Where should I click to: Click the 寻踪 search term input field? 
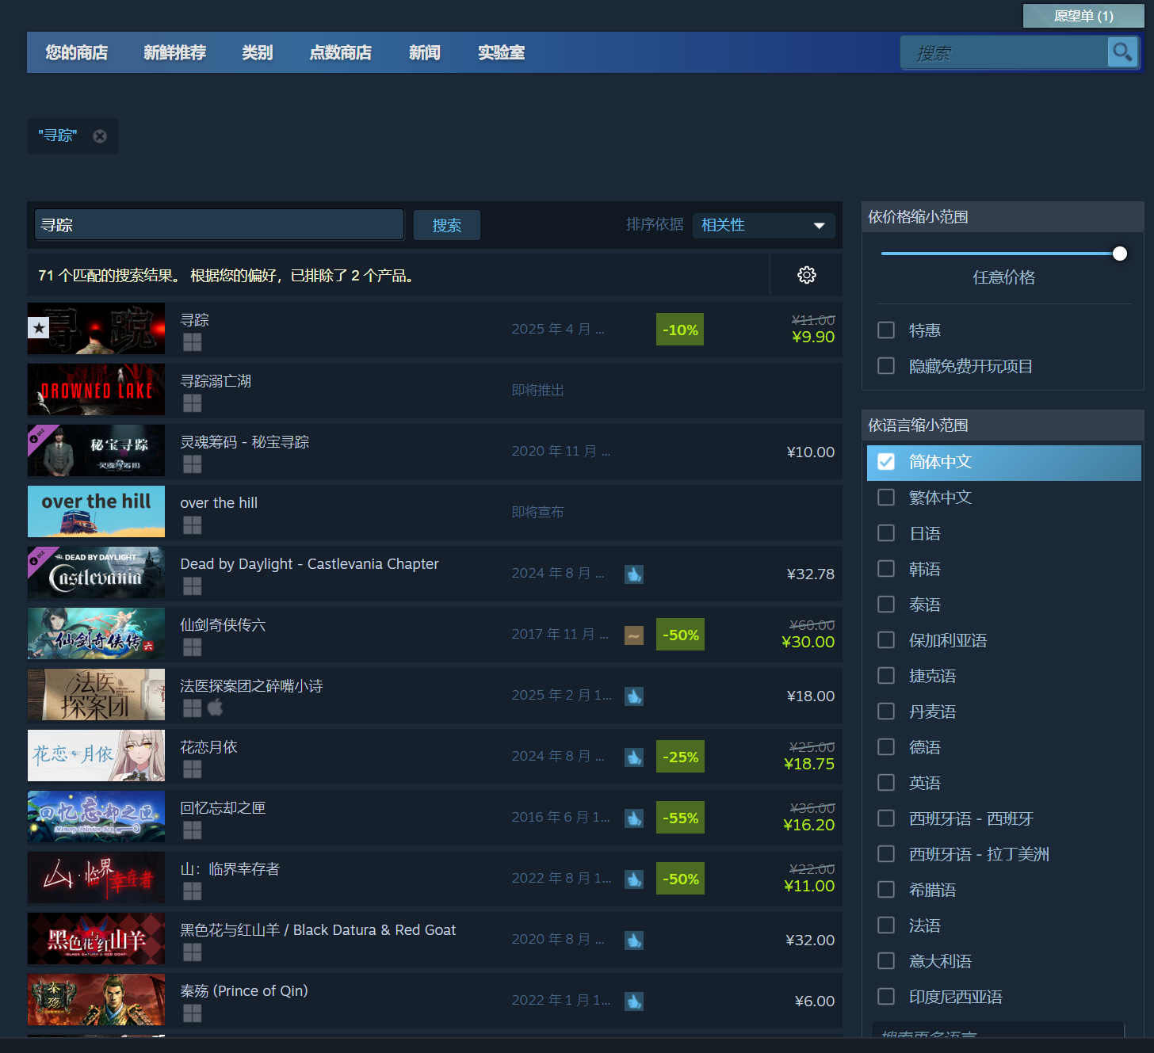pyautogui.click(x=220, y=225)
